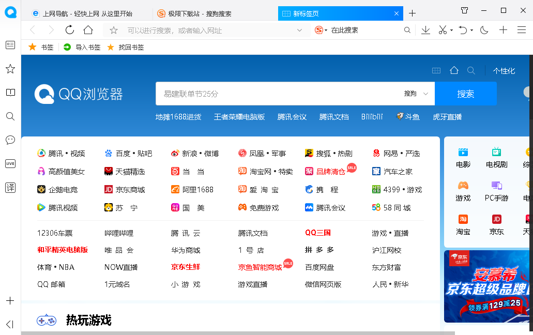Click the blue 搜索 button

[x=465, y=94]
